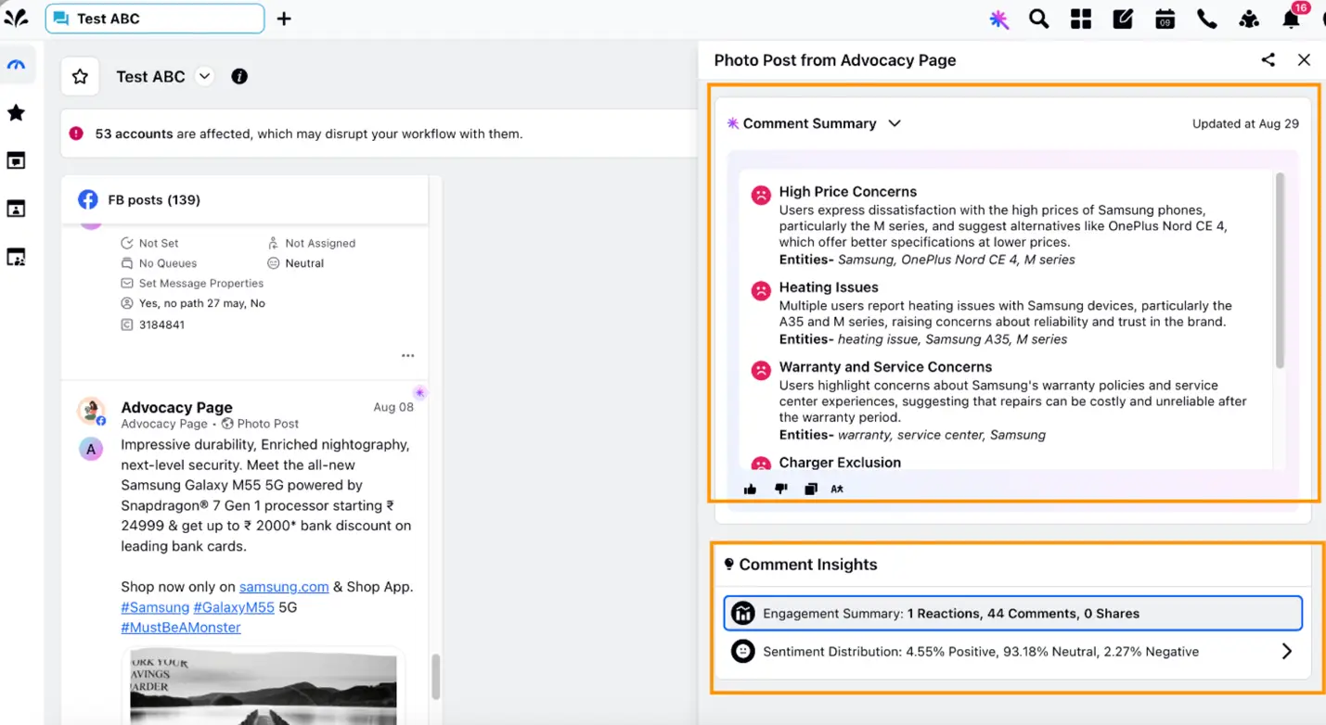
Task: Open the apps grid icon in the header
Action: click(x=1080, y=18)
